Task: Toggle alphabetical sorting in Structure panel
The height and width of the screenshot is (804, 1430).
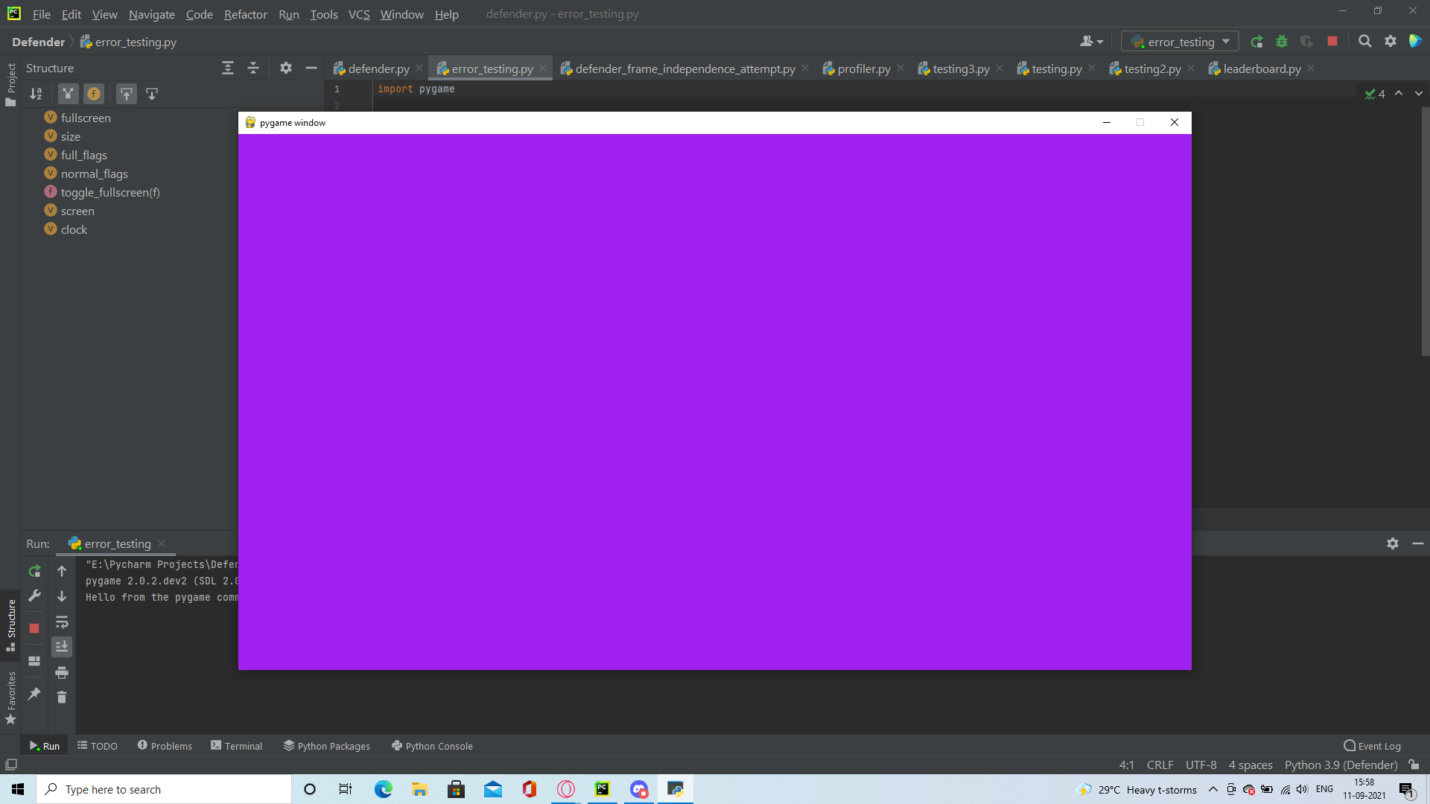Action: tap(36, 94)
